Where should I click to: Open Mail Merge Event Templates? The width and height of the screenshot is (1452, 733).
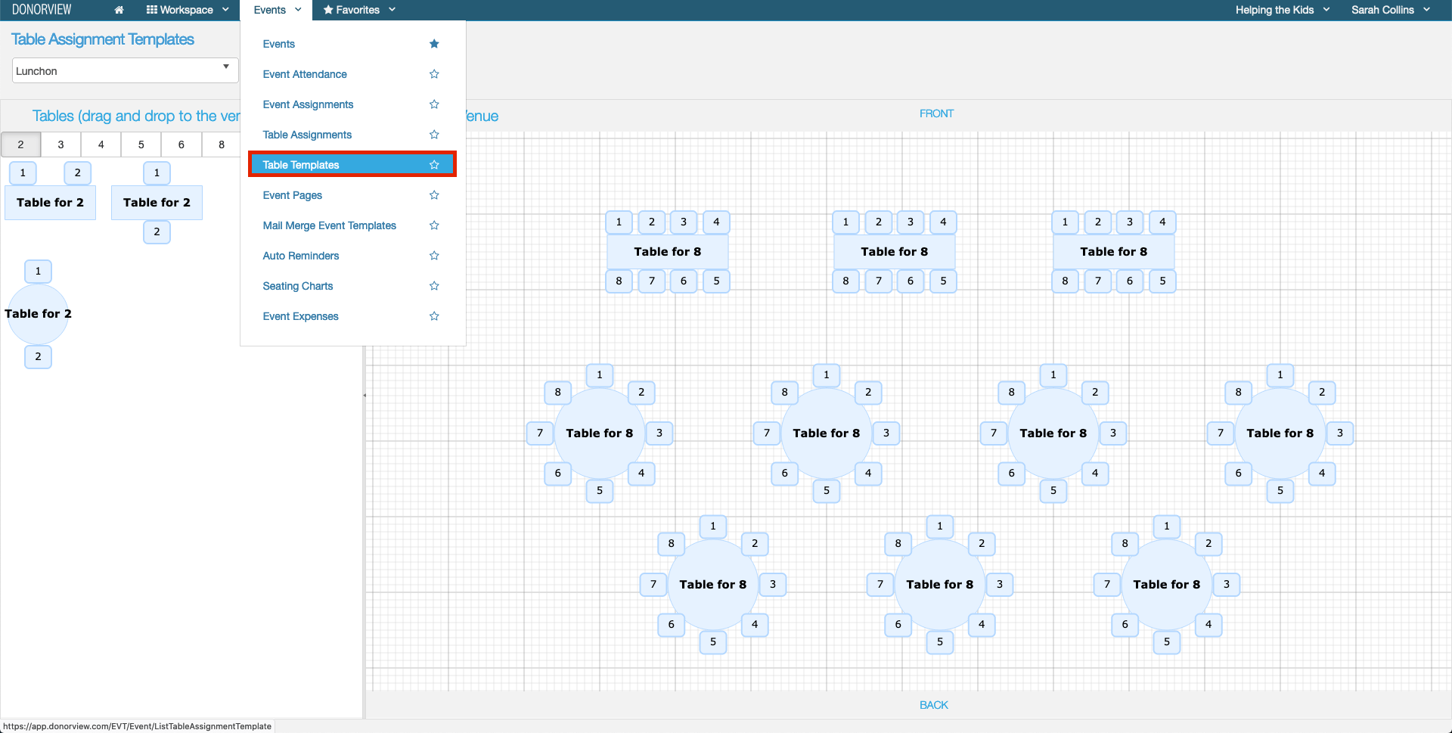[x=329, y=225]
